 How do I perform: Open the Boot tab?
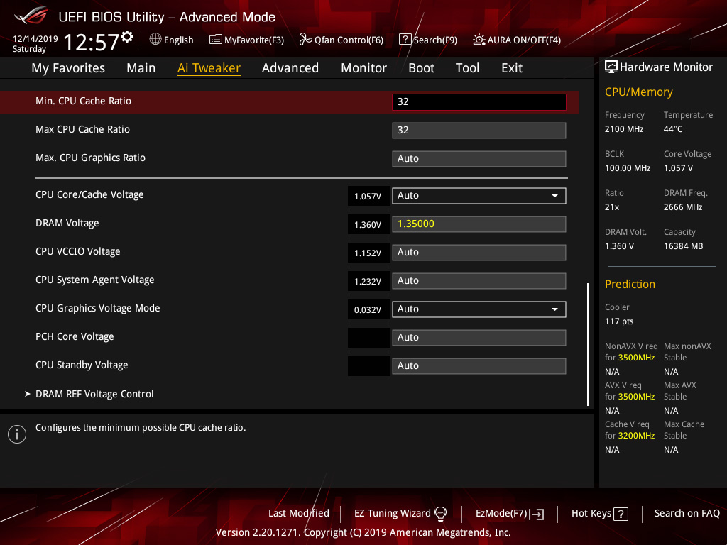pyautogui.click(x=422, y=68)
